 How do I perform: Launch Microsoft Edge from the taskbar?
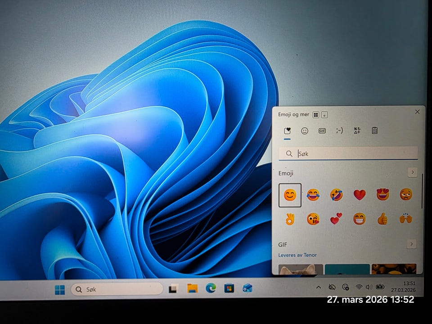211,288
